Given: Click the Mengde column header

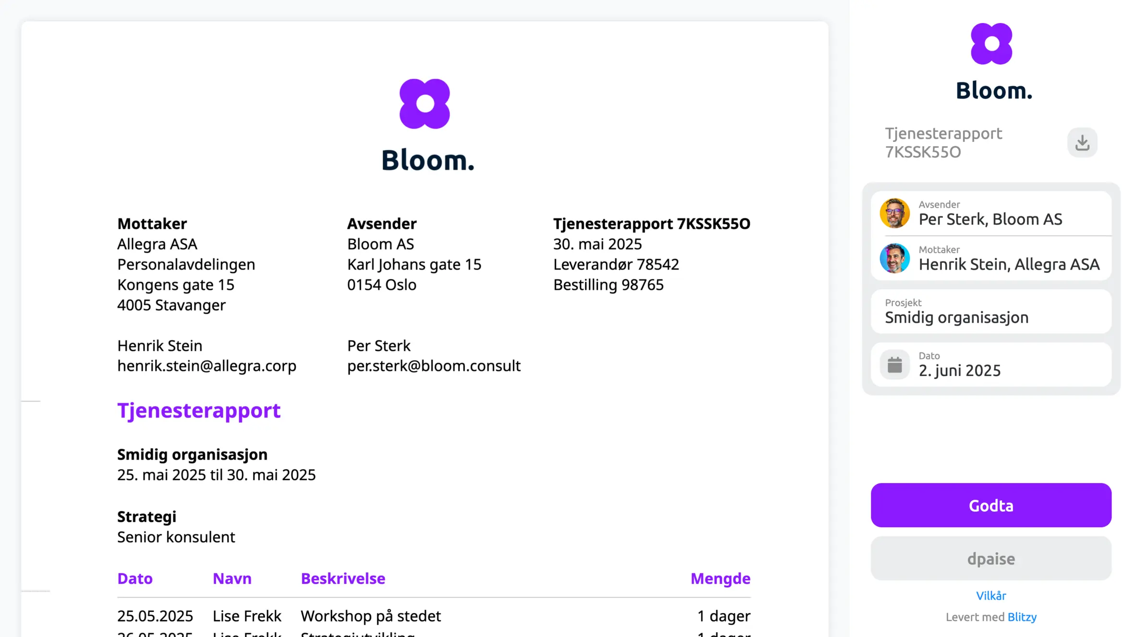Looking at the screenshot, I should pos(720,578).
